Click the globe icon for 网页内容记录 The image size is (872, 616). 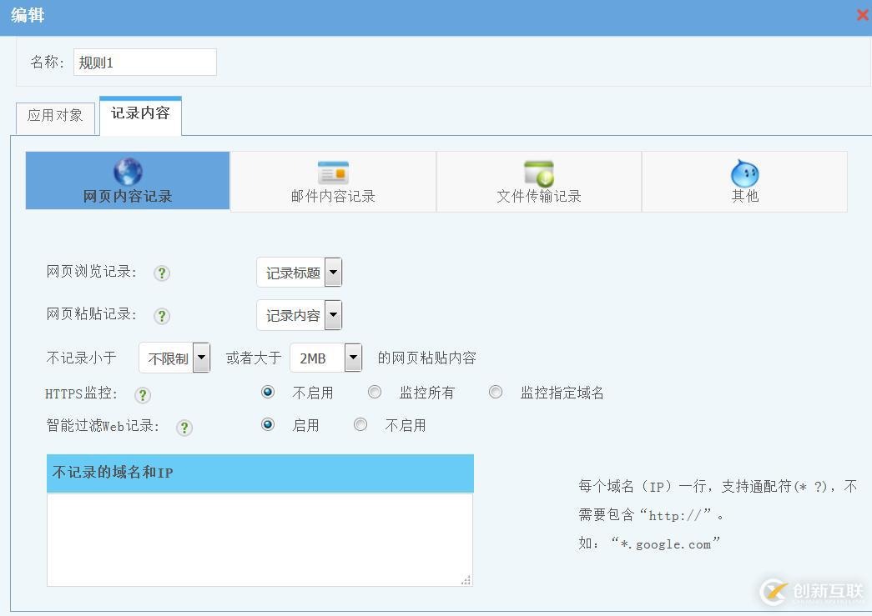(x=128, y=172)
